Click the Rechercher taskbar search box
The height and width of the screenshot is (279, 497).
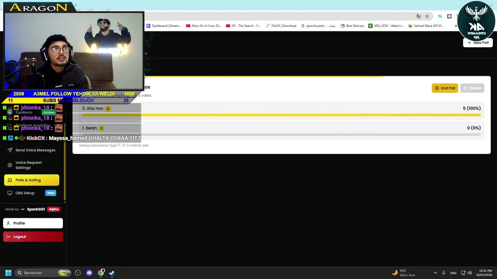pos(43,273)
